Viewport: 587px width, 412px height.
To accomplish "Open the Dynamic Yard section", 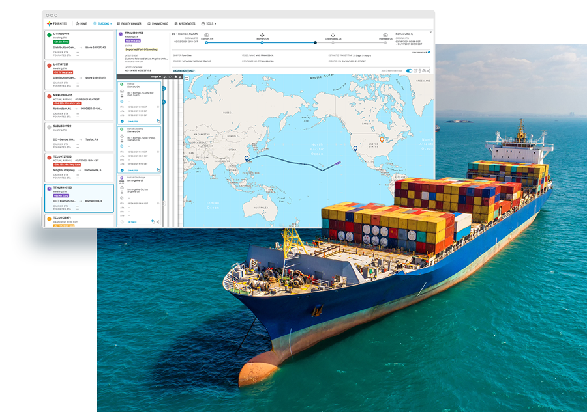I will (158, 23).
